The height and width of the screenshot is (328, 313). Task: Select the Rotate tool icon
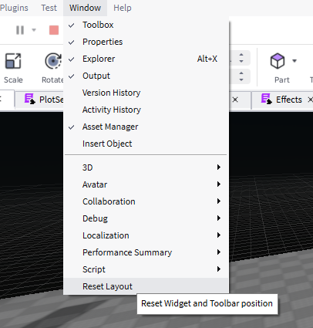pyautogui.click(x=53, y=61)
